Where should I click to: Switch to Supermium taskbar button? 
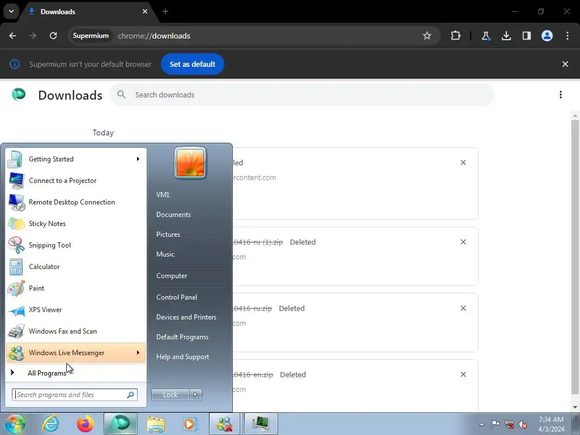pos(121,424)
